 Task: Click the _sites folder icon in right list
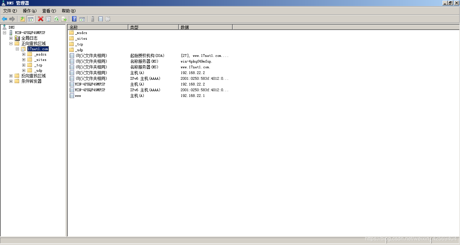pyautogui.click(x=71, y=38)
